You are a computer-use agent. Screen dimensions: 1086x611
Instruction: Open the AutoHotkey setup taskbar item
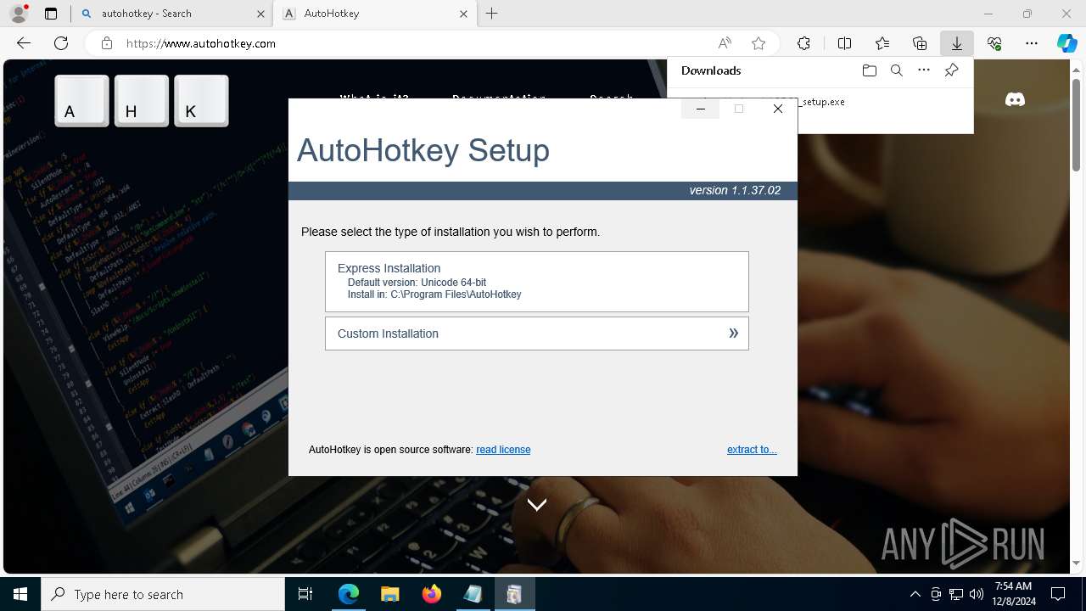(514, 594)
